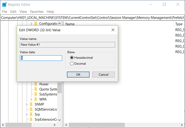The image size is (185, 128).
Task: Close the Registry Editor window
Action: coord(178,4)
